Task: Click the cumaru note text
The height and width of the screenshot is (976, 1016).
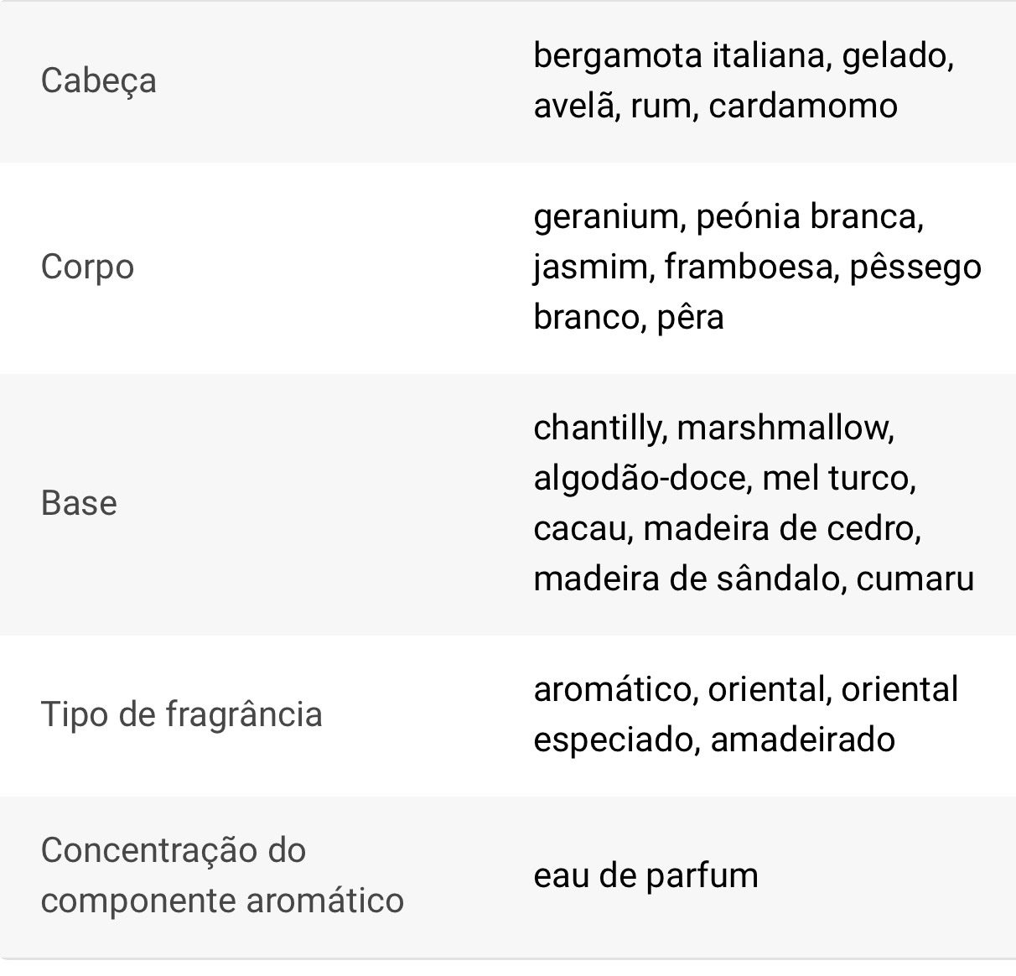Action: (x=915, y=579)
